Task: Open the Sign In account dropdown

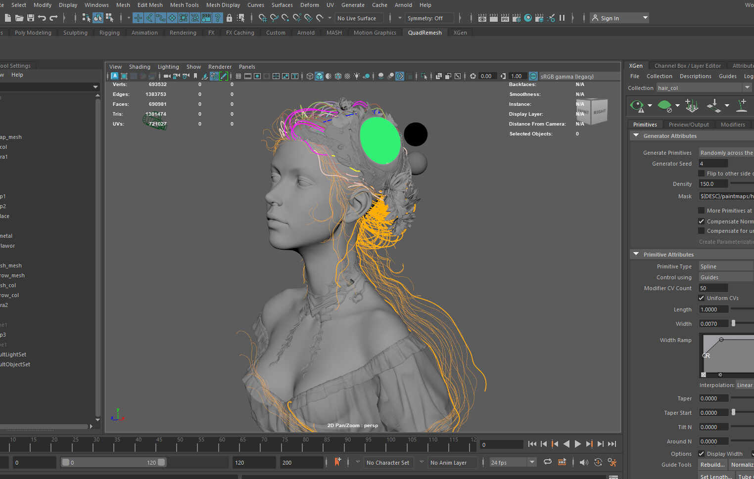Action: pos(620,18)
